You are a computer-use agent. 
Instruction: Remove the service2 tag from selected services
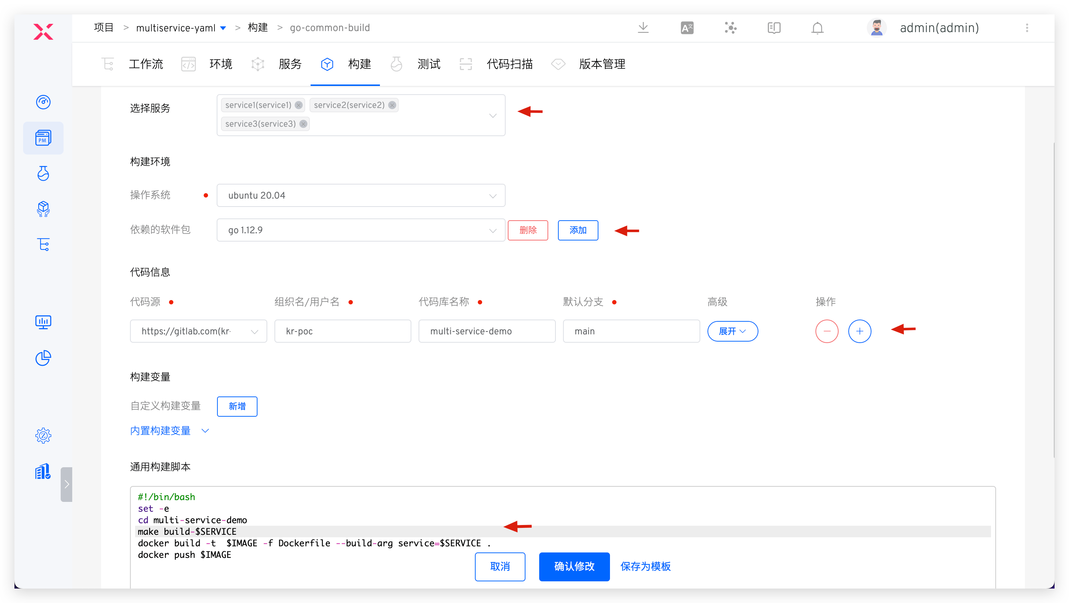(x=392, y=105)
